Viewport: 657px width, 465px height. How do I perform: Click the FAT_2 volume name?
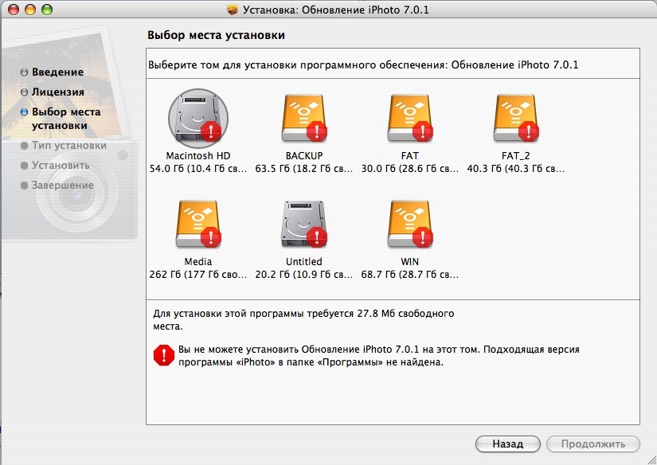tap(516, 156)
